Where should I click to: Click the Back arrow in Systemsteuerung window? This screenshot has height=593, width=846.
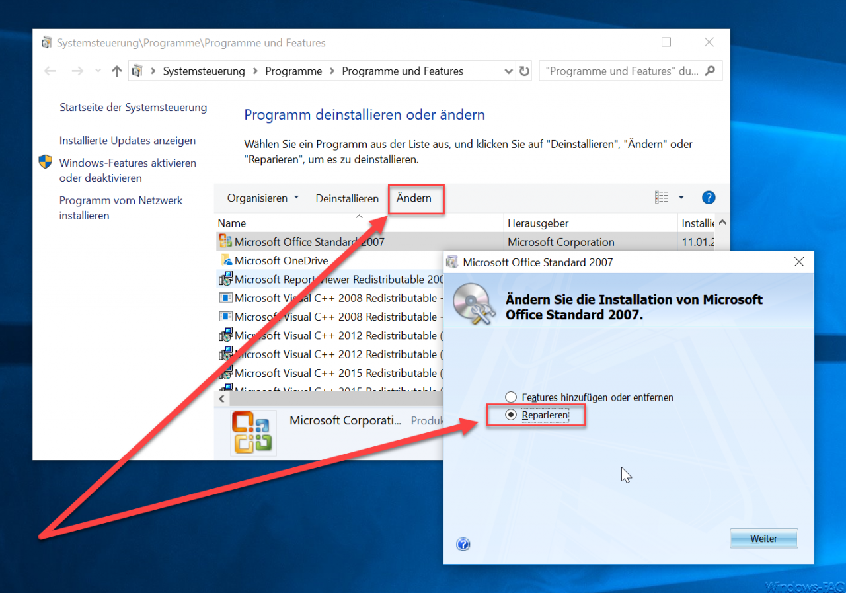coord(50,71)
